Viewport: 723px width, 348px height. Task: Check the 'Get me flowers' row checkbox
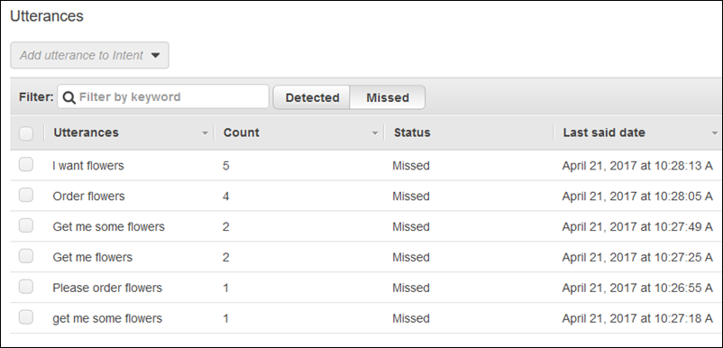pyautogui.click(x=26, y=256)
